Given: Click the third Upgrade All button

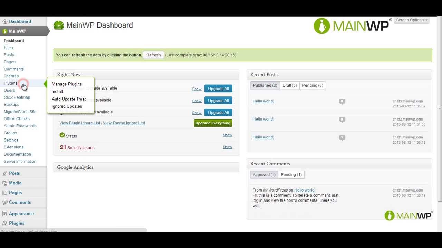Looking at the screenshot, I should [x=218, y=112].
